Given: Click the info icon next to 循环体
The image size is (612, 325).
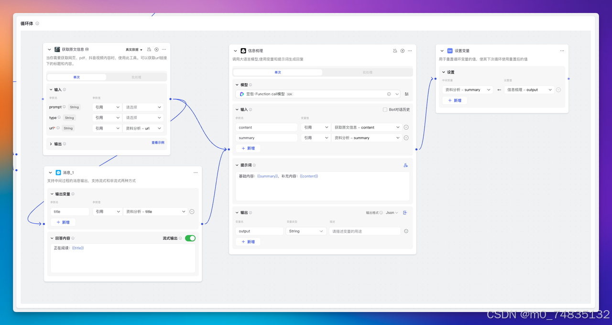Looking at the screenshot, I should 37,23.
